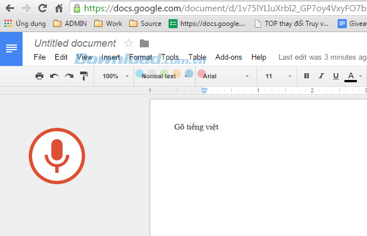Open text color picker
367x236 pixels.
[353, 77]
